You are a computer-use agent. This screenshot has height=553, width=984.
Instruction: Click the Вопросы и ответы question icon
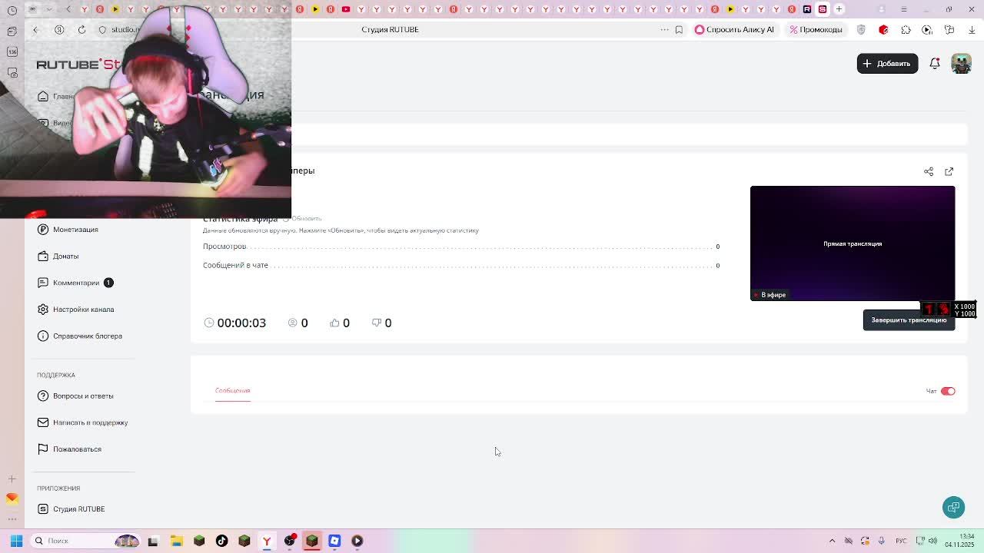point(43,396)
